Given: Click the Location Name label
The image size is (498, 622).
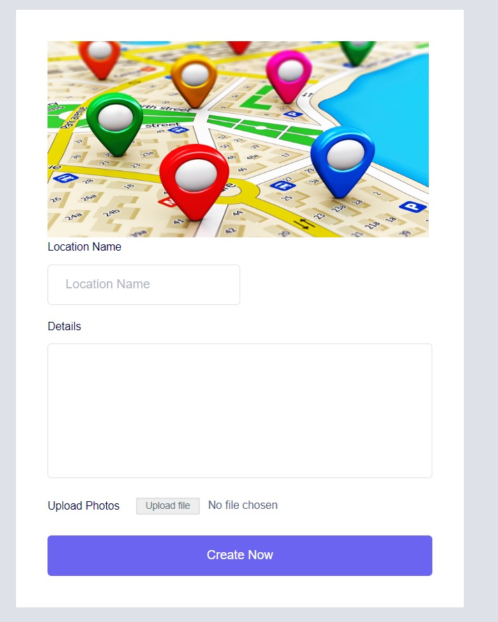Looking at the screenshot, I should pyautogui.click(x=85, y=246).
